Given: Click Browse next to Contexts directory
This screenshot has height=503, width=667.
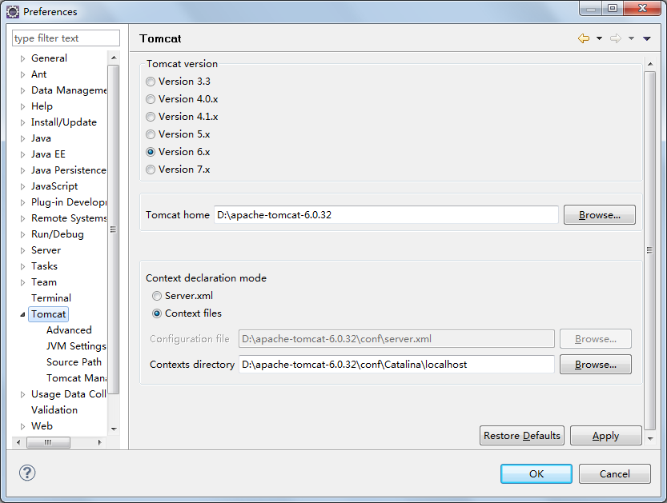Looking at the screenshot, I should pos(596,365).
